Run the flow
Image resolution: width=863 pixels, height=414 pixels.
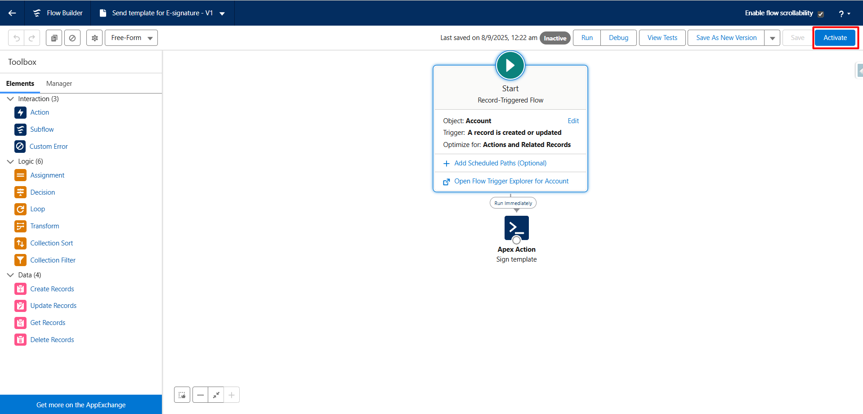pos(587,38)
